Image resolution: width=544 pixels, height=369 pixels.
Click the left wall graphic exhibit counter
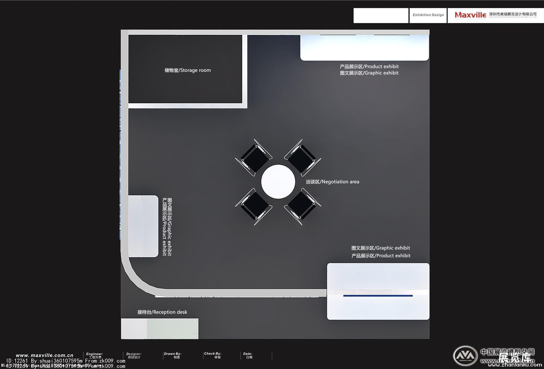pyautogui.click(x=143, y=226)
